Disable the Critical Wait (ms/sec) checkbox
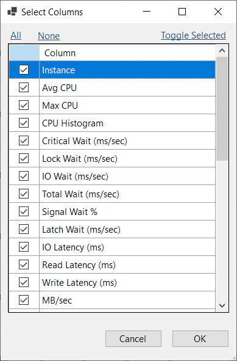Screen dimensions: 237x361 24,140
